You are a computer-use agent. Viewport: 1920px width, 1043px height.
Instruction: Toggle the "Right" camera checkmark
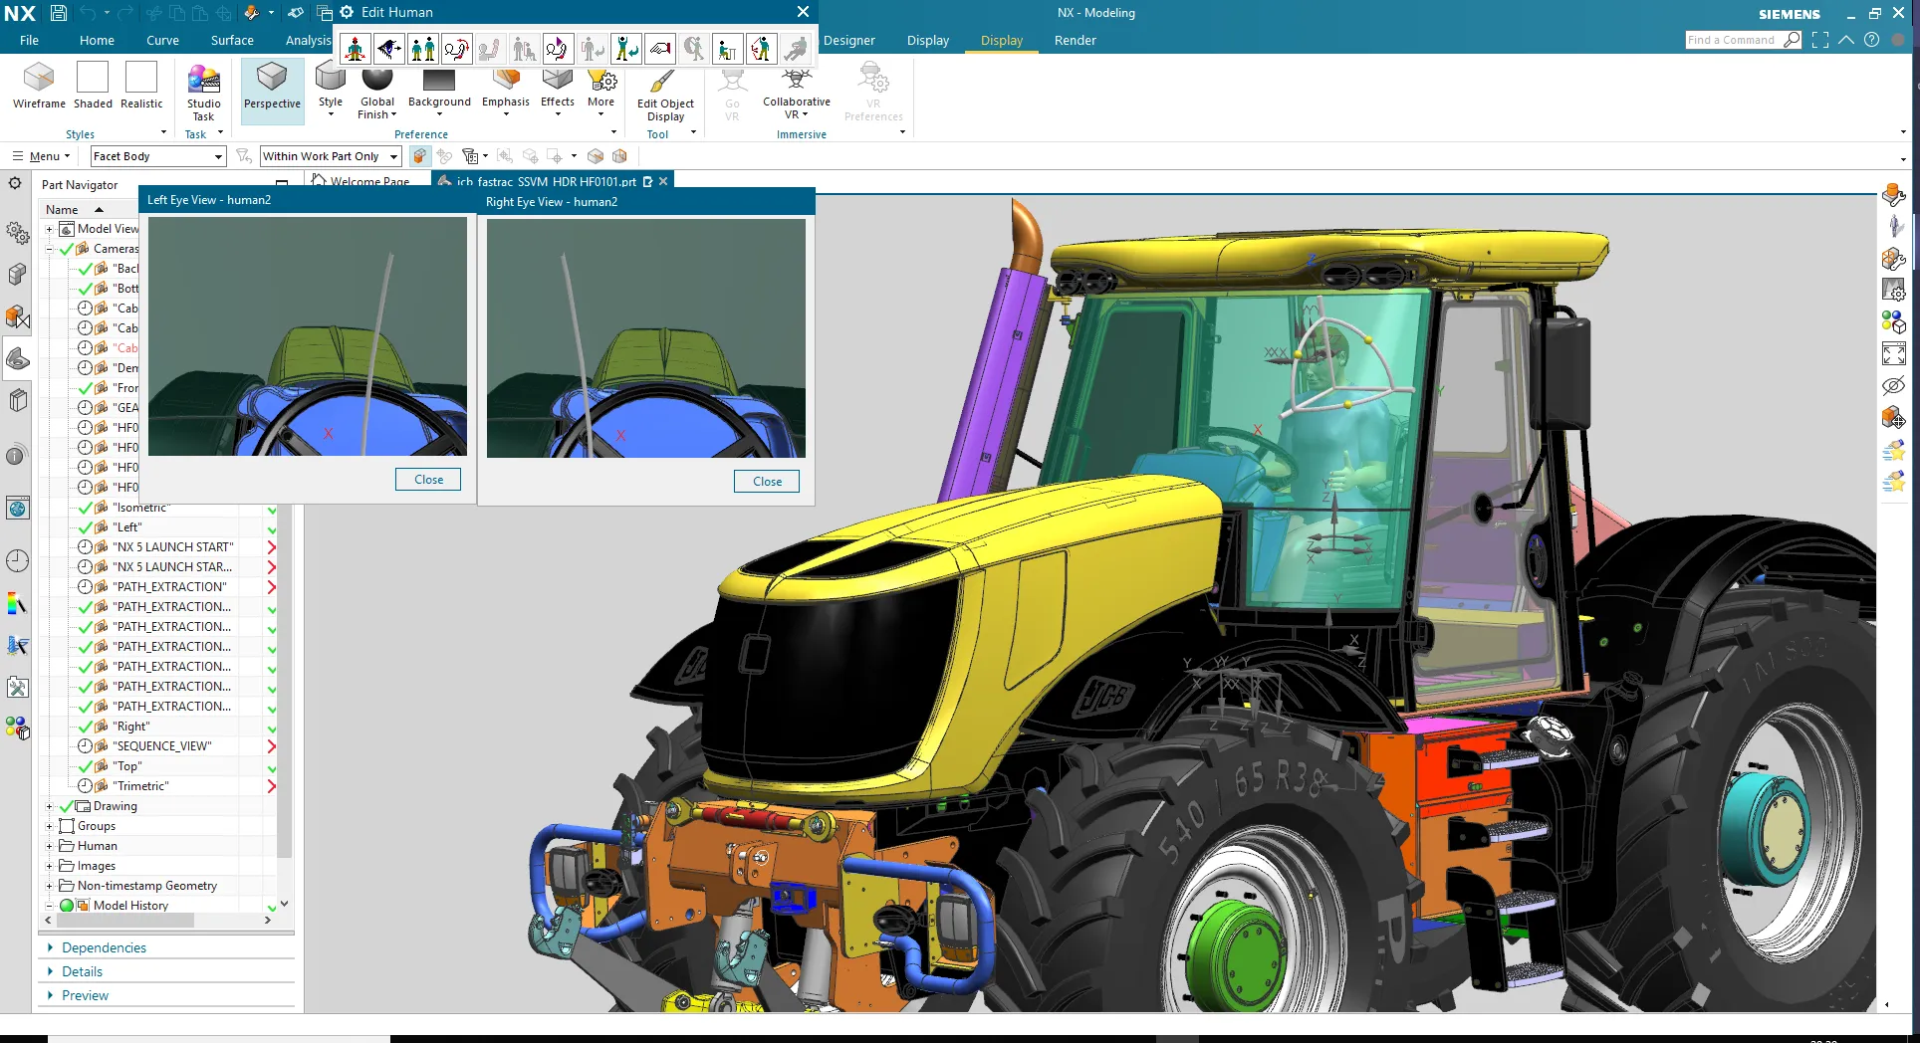tap(86, 727)
